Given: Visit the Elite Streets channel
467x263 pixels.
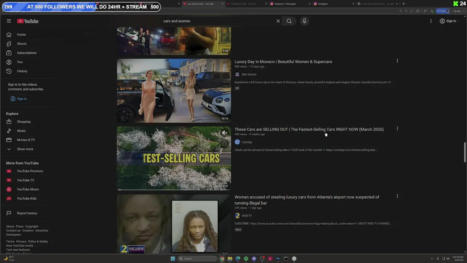Looking at the screenshot, I should [249, 75].
